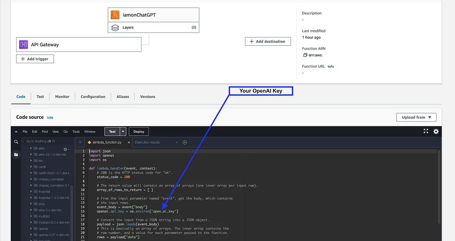Close the lambda_function.py tab
The image size is (455, 241).
(129, 142)
